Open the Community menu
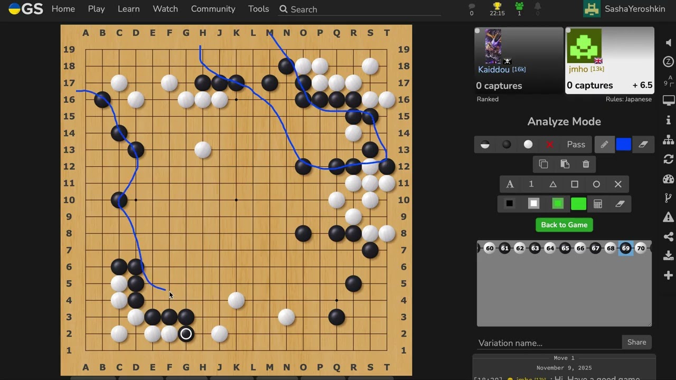Viewport: 676px width, 380px height. [213, 9]
